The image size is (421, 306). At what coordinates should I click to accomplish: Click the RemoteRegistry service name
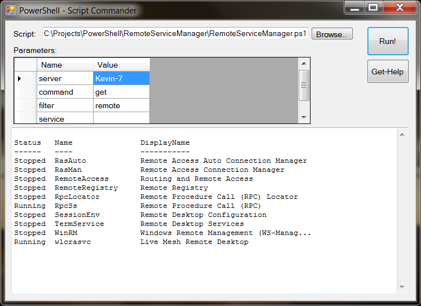[86, 188]
